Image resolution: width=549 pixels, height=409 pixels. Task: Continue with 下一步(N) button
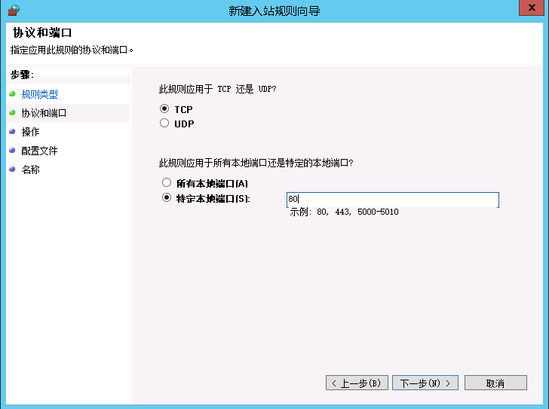[x=425, y=383]
